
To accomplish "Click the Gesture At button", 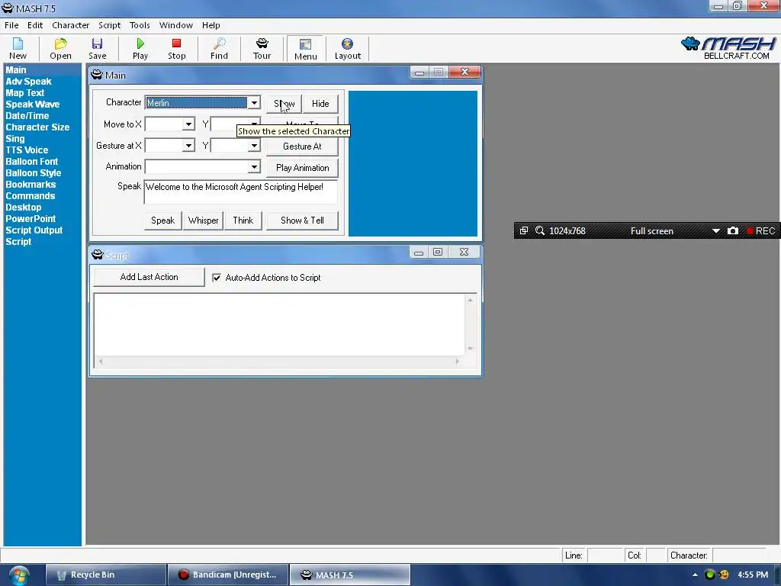I will click(302, 146).
